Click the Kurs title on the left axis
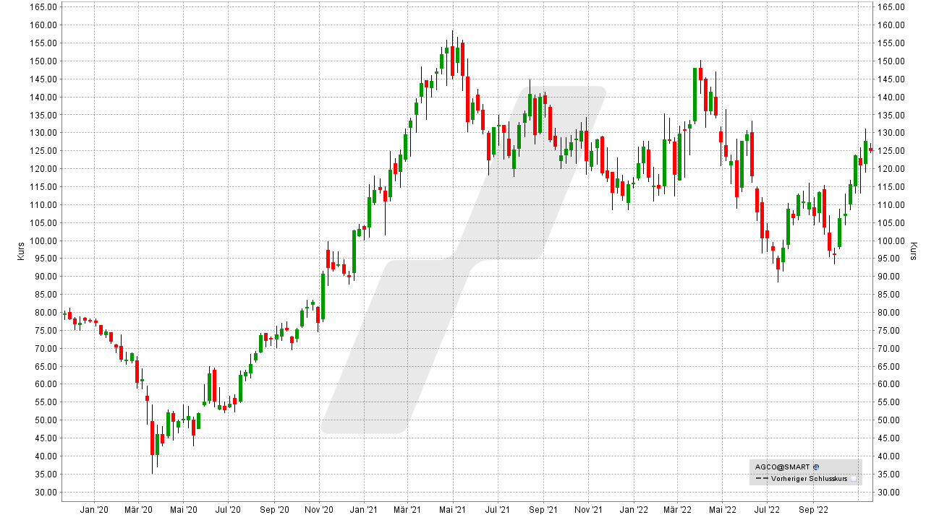 21,250
